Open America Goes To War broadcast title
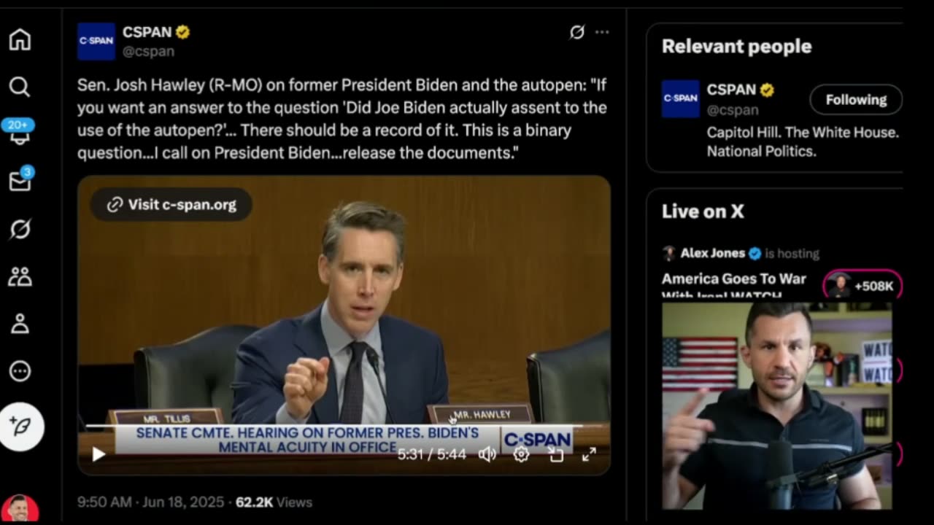The image size is (934, 525). click(x=734, y=286)
